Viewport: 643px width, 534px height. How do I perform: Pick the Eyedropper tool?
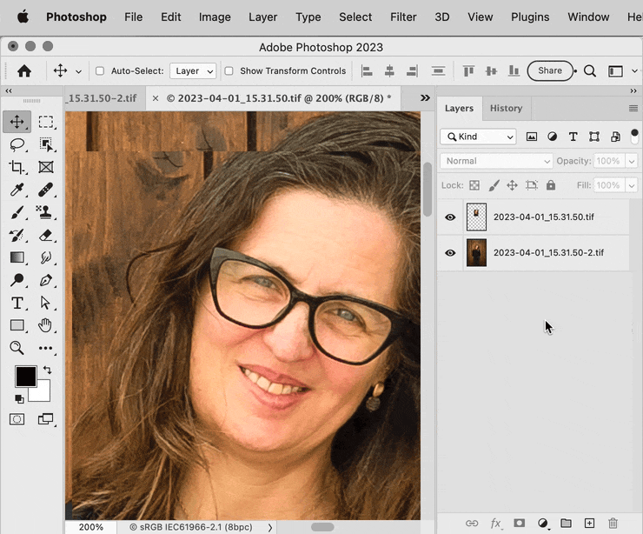pyautogui.click(x=17, y=190)
